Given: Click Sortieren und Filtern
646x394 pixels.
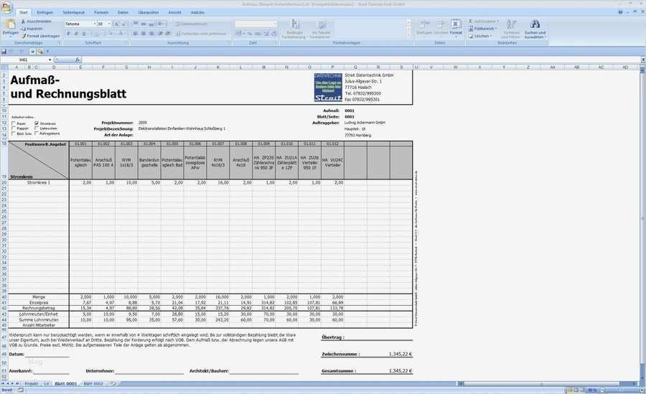Looking at the screenshot, I should 511,29.
